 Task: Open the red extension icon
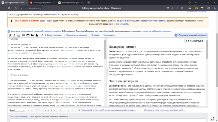(190, 8)
